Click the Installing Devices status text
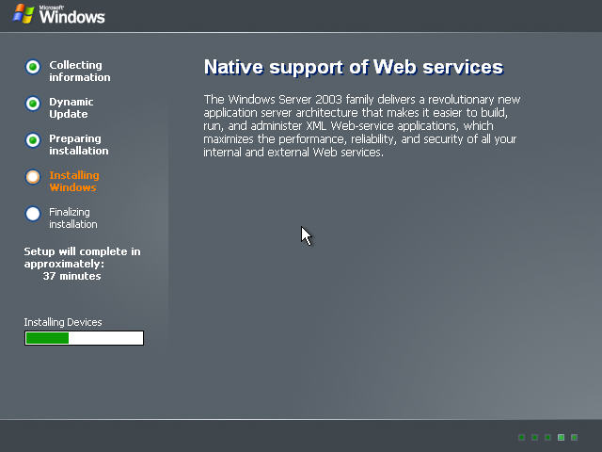 click(x=63, y=322)
